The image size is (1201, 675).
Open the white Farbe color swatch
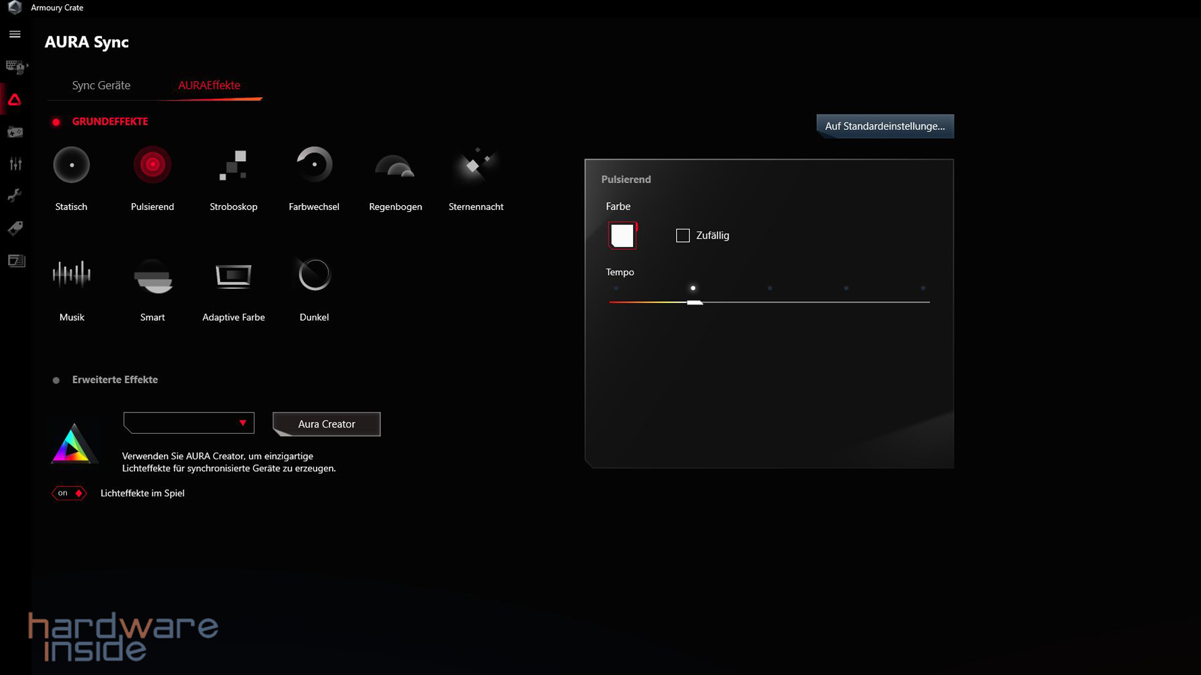(x=622, y=236)
